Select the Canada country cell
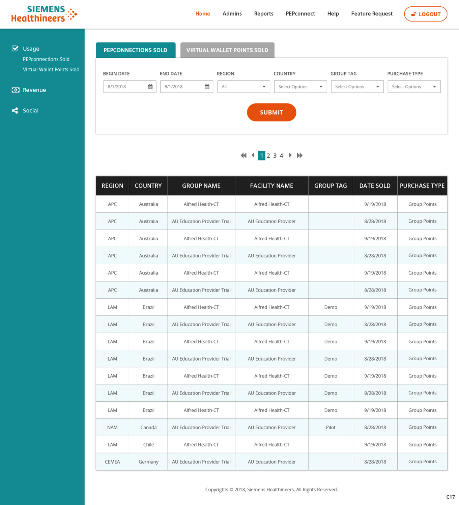 (148, 427)
